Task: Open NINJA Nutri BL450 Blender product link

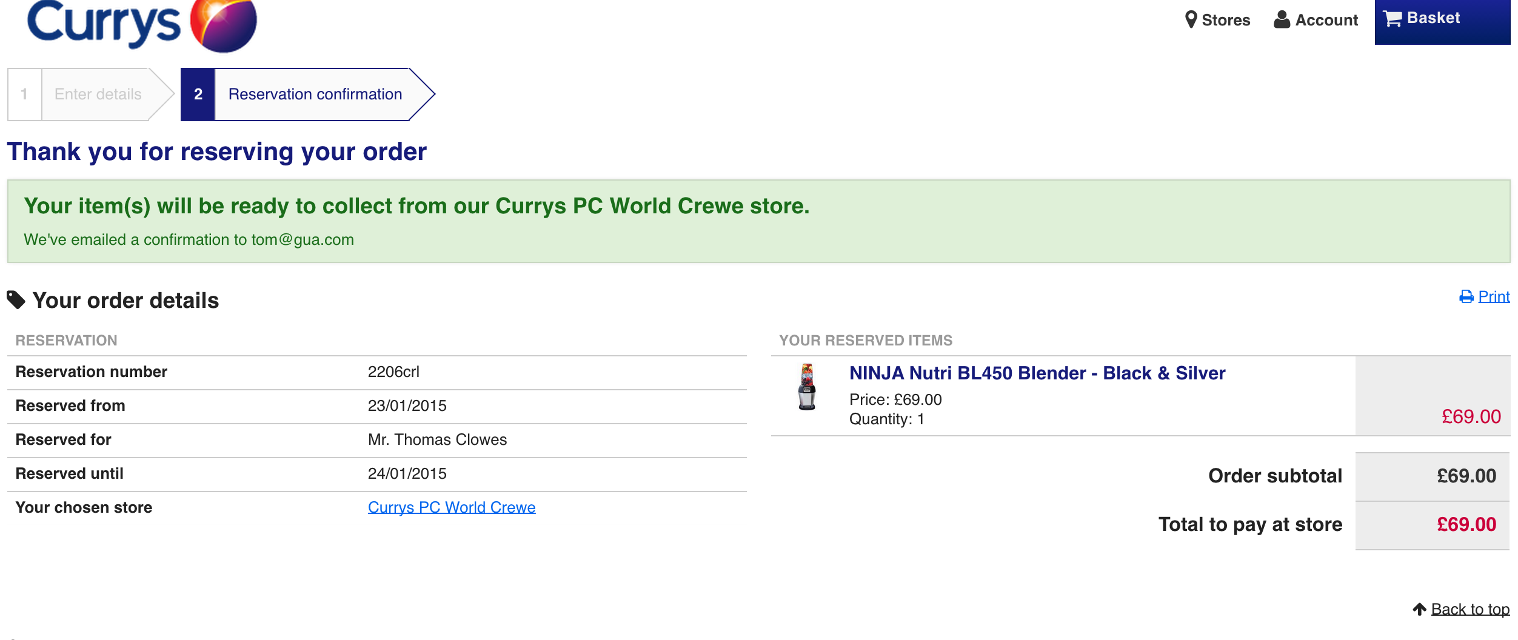Action: [1037, 373]
